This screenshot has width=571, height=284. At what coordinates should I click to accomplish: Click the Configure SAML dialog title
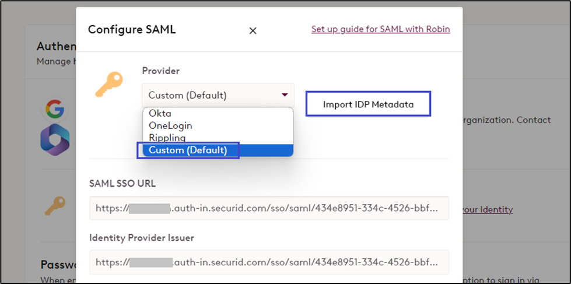point(132,29)
